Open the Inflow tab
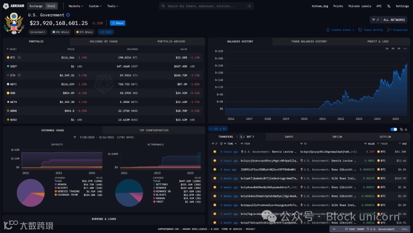The image size is (413, 233). (x=337, y=137)
